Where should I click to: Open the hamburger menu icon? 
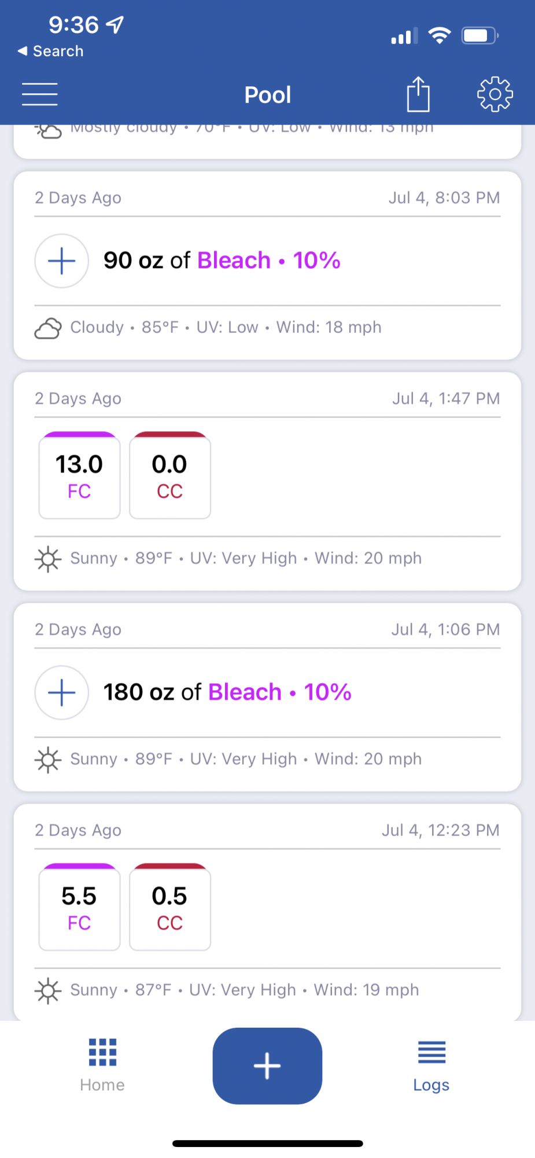coord(40,94)
